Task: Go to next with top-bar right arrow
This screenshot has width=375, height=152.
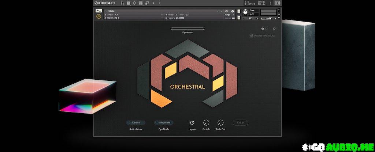Action: pos(159,3)
